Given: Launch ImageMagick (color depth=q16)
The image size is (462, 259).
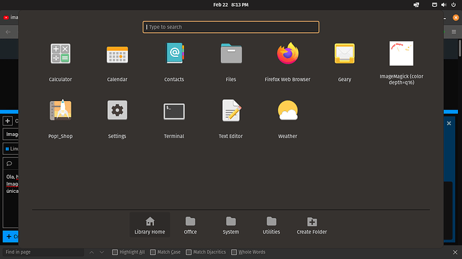Looking at the screenshot, I should [x=401, y=54].
